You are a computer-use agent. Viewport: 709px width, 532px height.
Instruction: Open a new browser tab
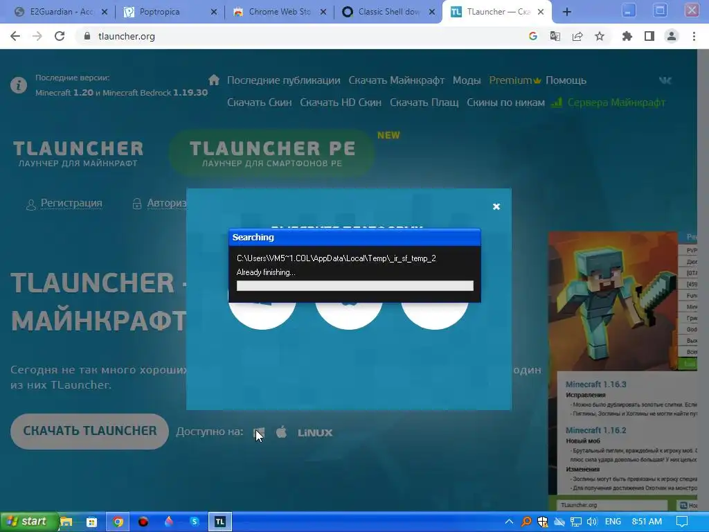566,12
